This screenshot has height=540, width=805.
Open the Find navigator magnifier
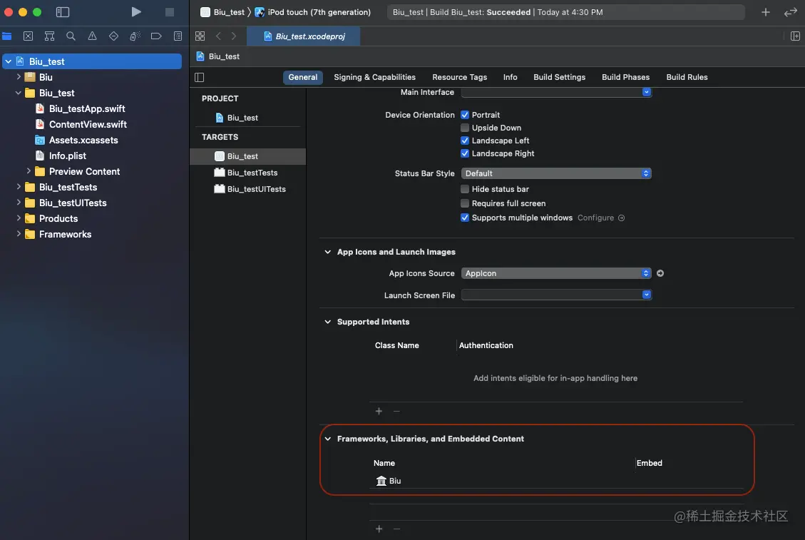click(x=71, y=36)
